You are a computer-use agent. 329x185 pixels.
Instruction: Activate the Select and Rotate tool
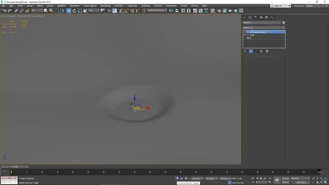[x=74, y=11]
